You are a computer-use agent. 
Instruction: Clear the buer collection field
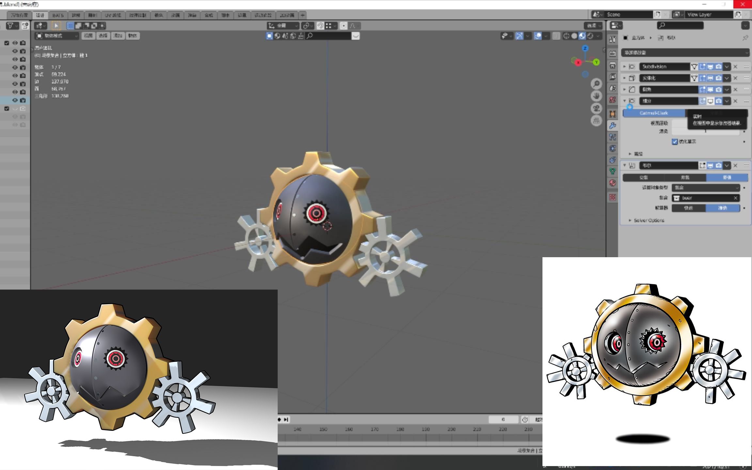[x=735, y=198]
